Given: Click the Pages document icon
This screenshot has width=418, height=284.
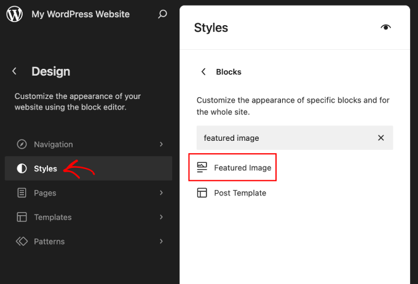Looking at the screenshot, I should [x=22, y=193].
